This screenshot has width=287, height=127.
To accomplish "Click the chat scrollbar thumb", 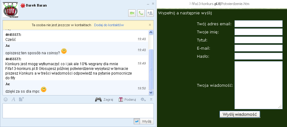I will tap(151, 69).
